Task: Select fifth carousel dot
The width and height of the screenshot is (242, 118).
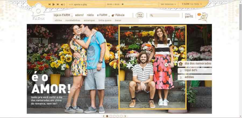Action: pos(121,116)
